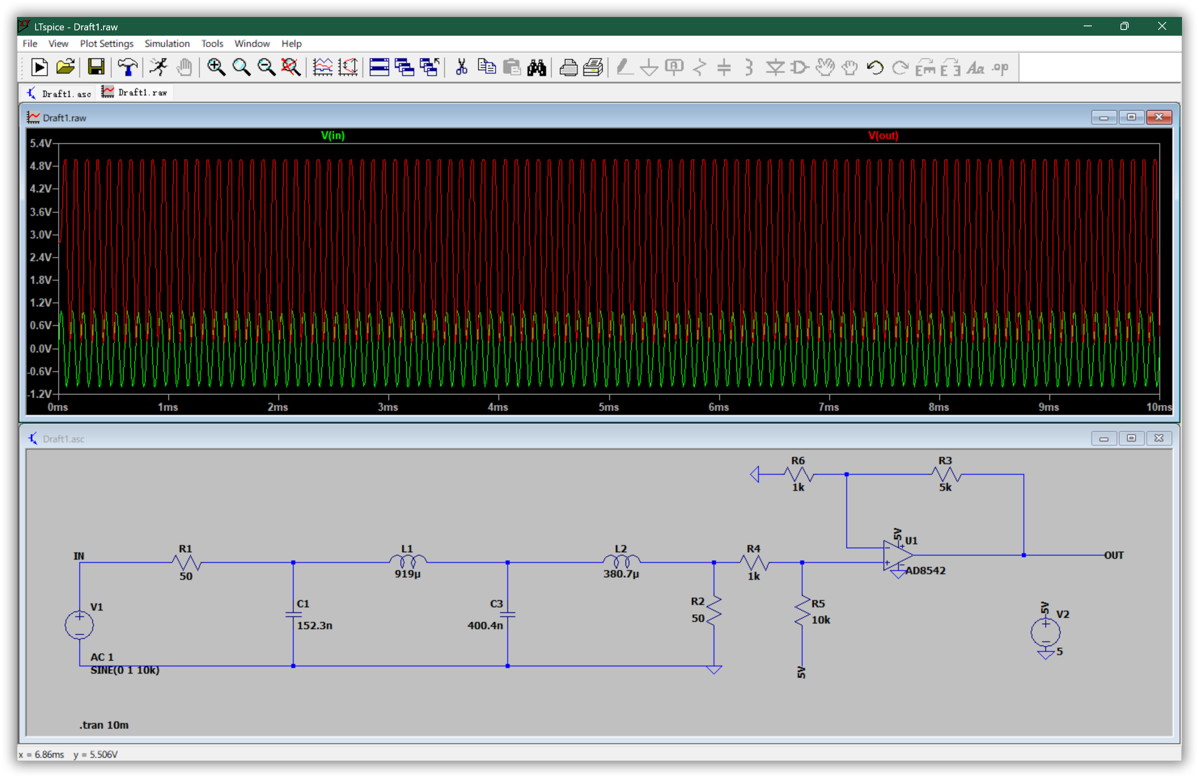Click the Copy toolbar icon
This screenshot has width=1199, height=778.
(487, 67)
